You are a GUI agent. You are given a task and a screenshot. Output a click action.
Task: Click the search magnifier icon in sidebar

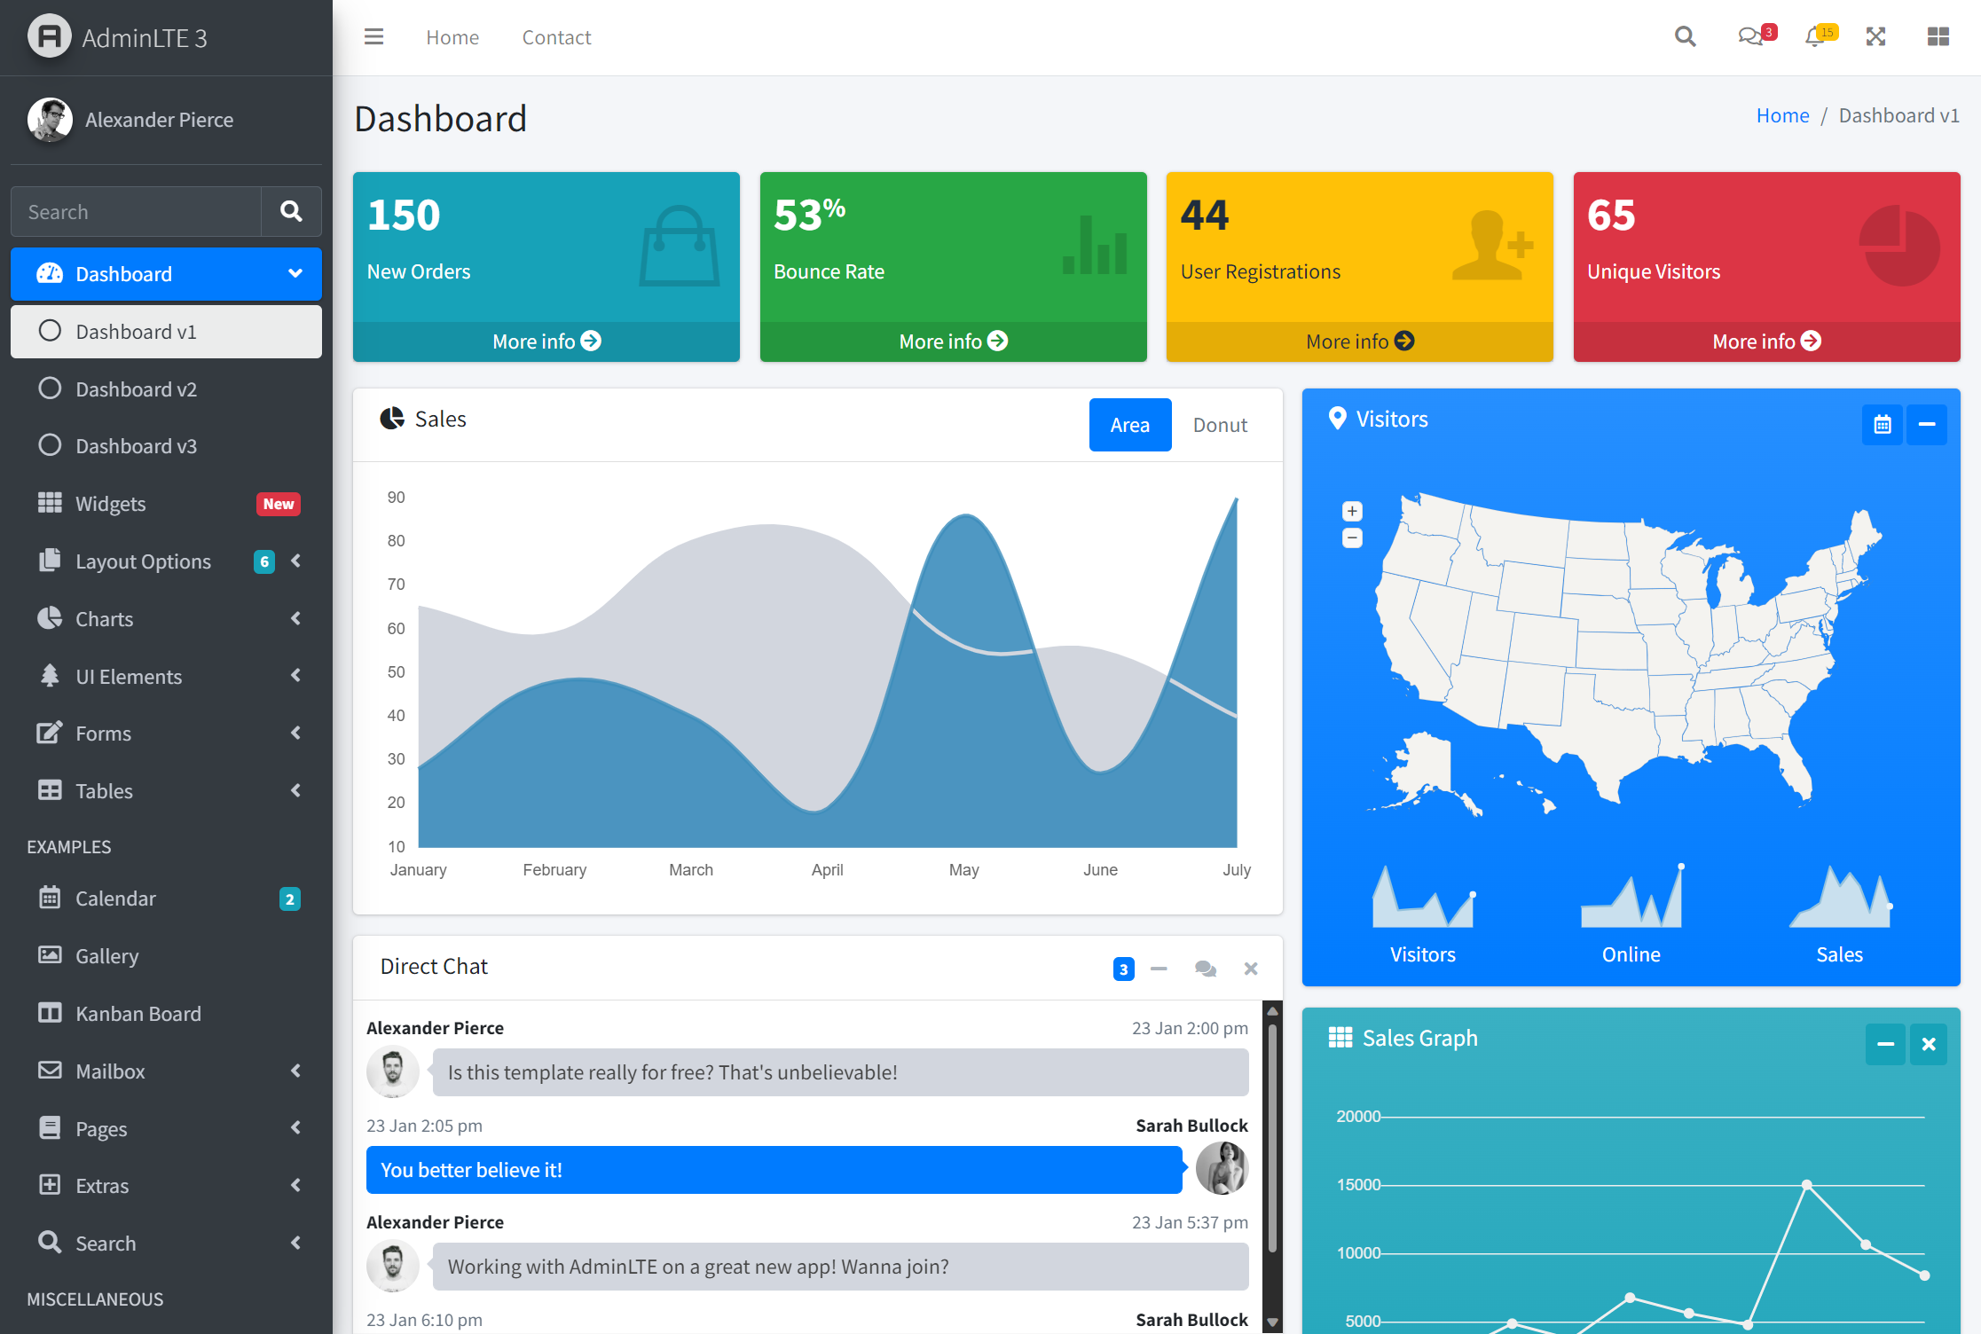coord(292,211)
